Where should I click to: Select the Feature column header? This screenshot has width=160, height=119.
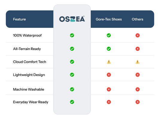tap(19, 19)
